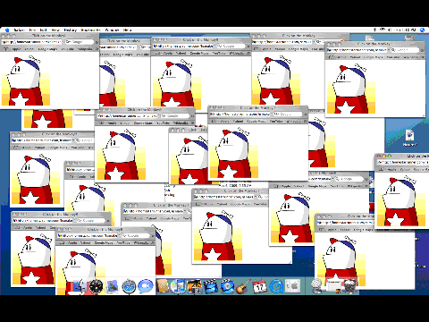Click the Apple bookmark in the active Safari window
This screenshot has width=429, height=322.
391,169
